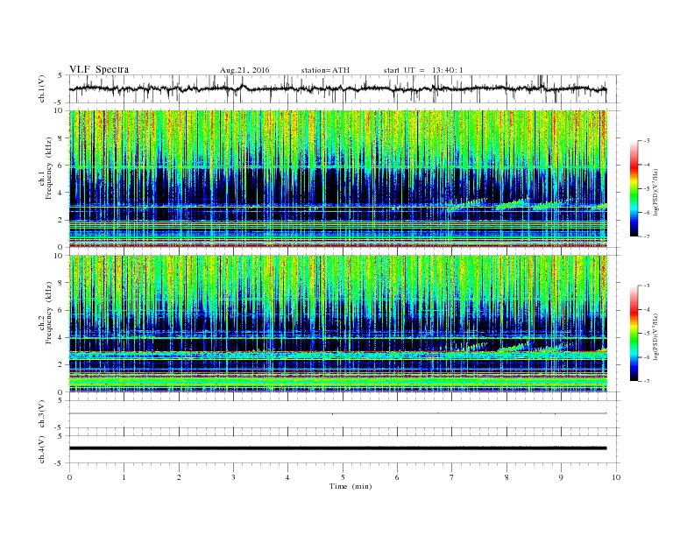The image size is (694, 536).
Task: Click the "7" tick on time axis
Action: (x=452, y=477)
